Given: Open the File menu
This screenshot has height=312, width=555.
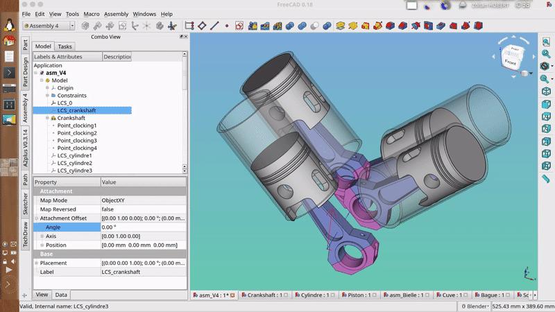Looking at the screenshot, I should point(26,14).
